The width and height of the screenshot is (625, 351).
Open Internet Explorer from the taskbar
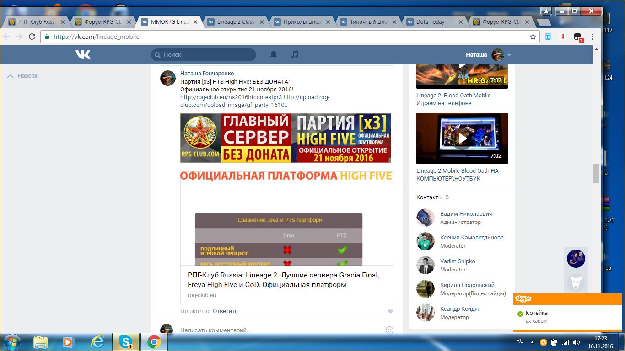tap(97, 342)
